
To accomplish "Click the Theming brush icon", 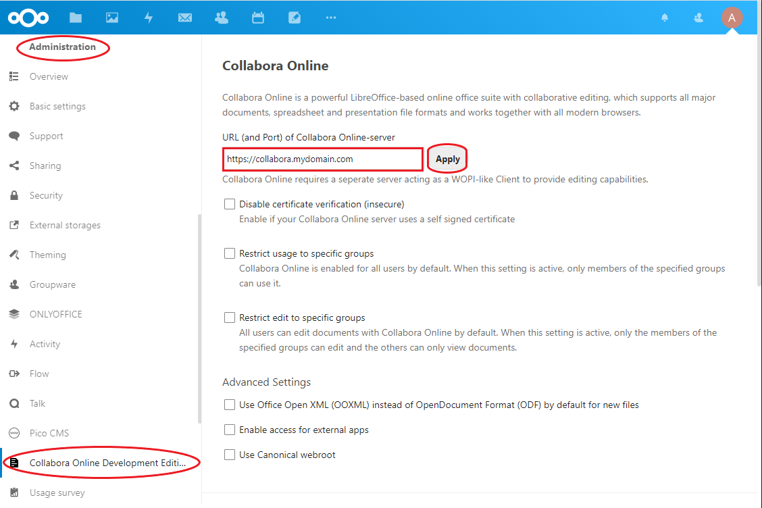I will coord(14,255).
